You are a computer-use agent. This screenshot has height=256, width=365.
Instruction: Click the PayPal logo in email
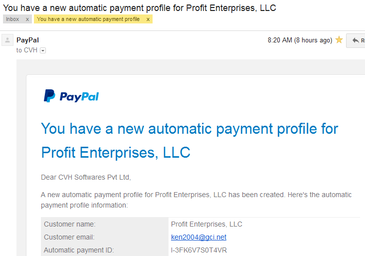(x=71, y=96)
